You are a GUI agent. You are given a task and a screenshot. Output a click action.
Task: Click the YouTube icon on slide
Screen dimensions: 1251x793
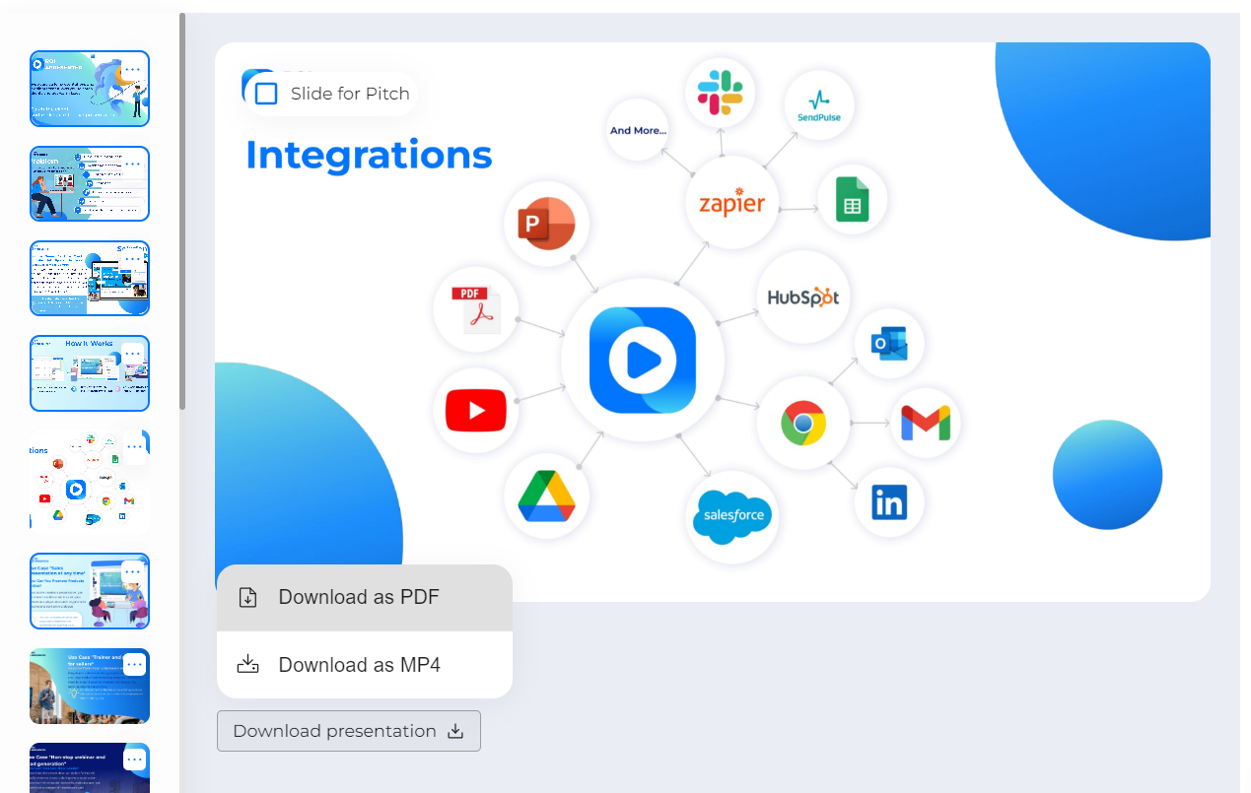(475, 411)
